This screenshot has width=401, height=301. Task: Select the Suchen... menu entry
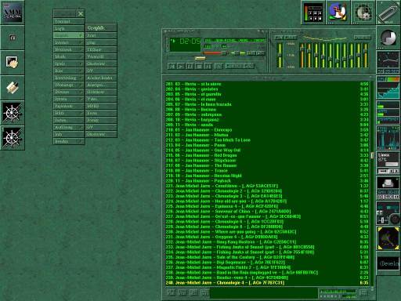[69, 120]
